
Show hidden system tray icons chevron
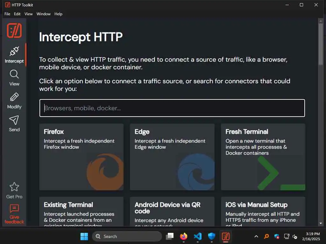pos(256,236)
